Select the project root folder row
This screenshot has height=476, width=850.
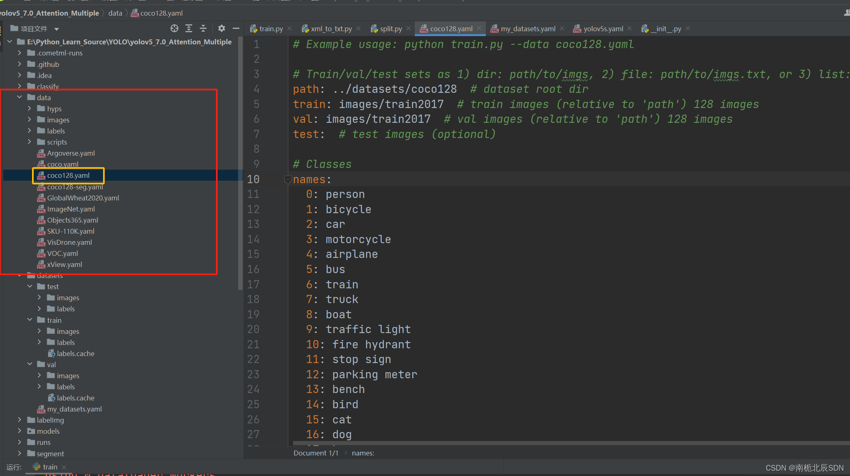click(129, 42)
